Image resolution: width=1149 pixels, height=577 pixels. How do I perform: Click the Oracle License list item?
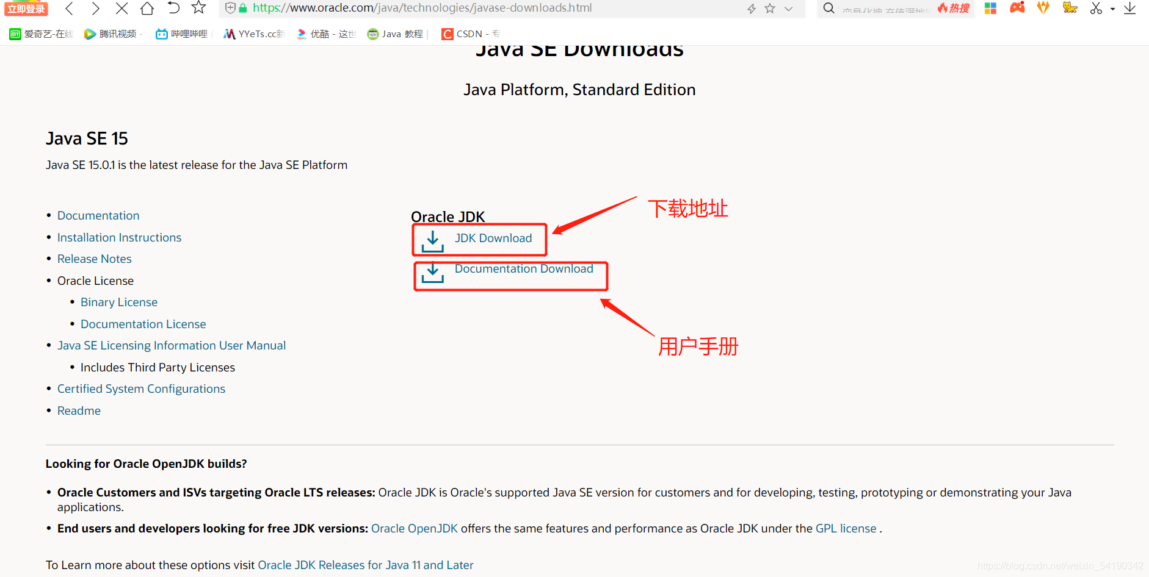pyautogui.click(x=95, y=281)
